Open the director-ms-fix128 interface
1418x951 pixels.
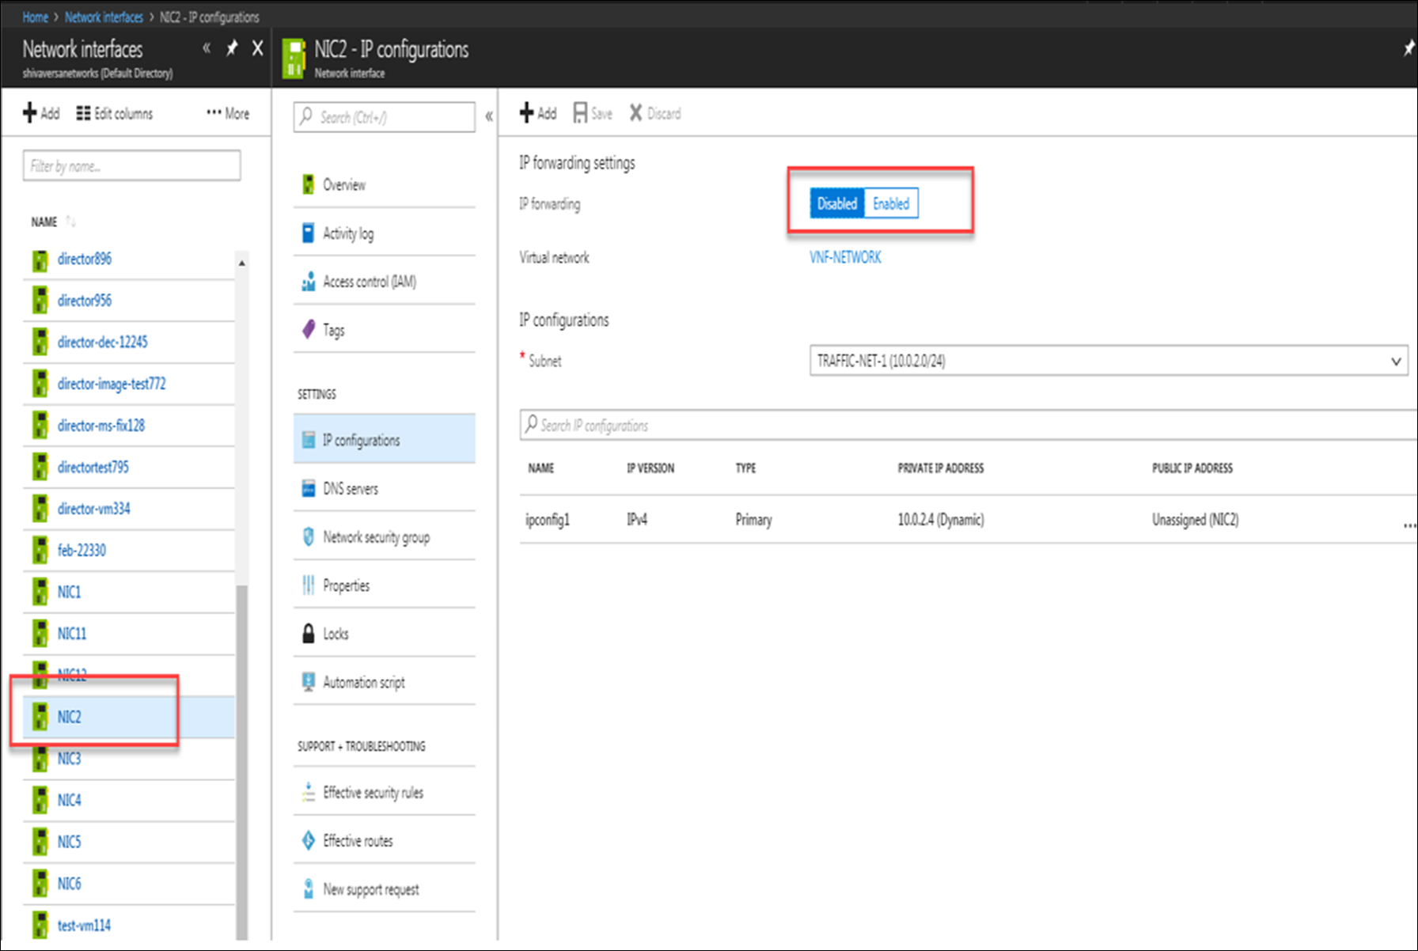pos(101,425)
